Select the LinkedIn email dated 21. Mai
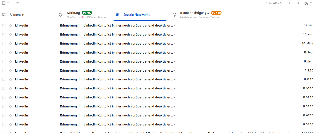This screenshot has height=133, width=317. coord(4,26)
